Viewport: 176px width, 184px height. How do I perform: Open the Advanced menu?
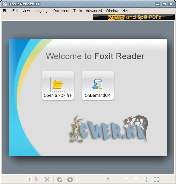pyautogui.click(x=94, y=11)
